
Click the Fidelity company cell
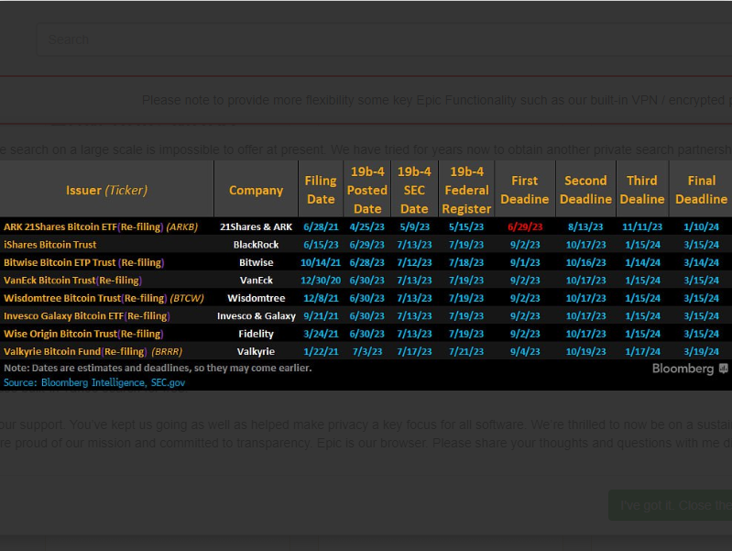click(256, 334)
